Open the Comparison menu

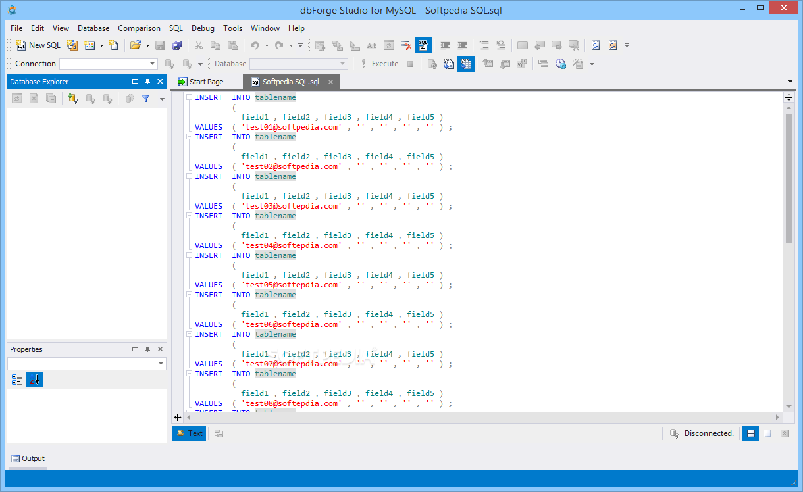[139, 28]
